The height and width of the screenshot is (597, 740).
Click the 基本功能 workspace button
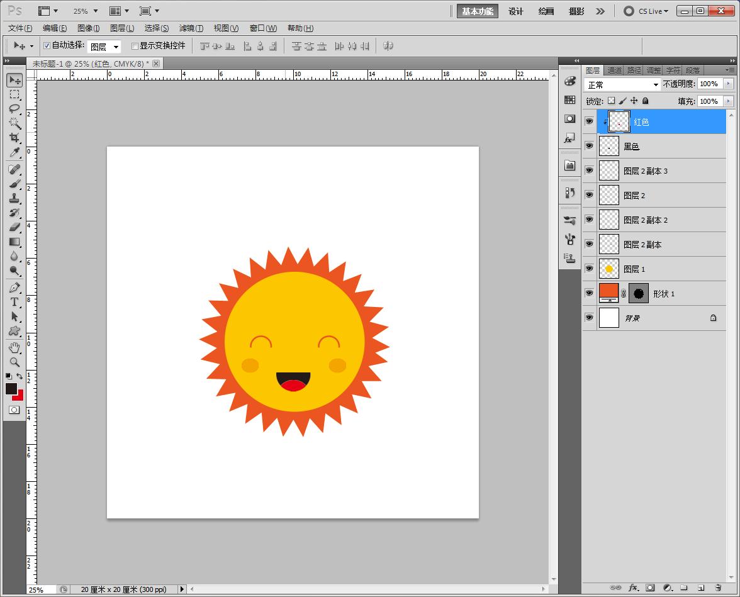[478, 11]
